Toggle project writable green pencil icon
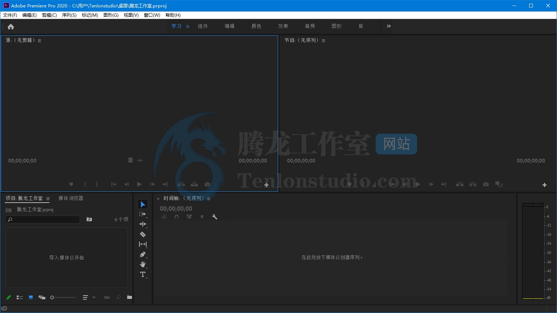 pos(9,297)
